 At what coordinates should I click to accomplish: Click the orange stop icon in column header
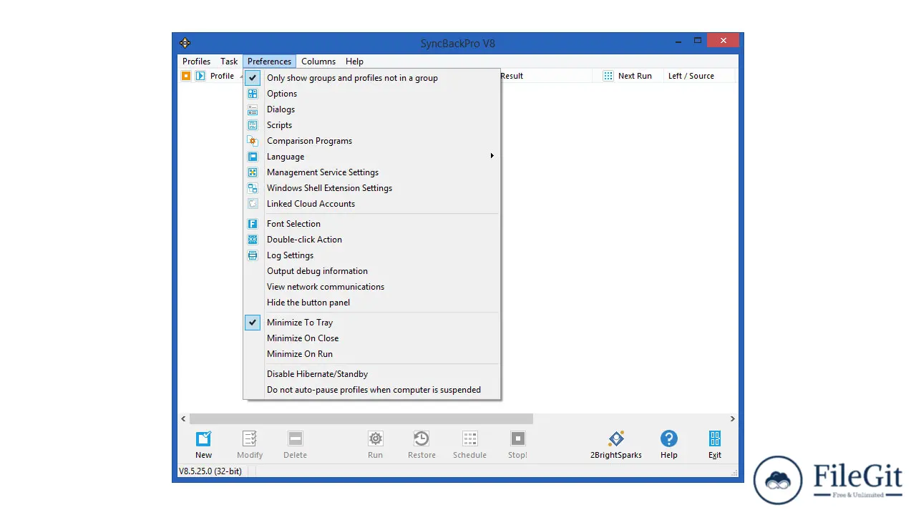tap(186, 76)
